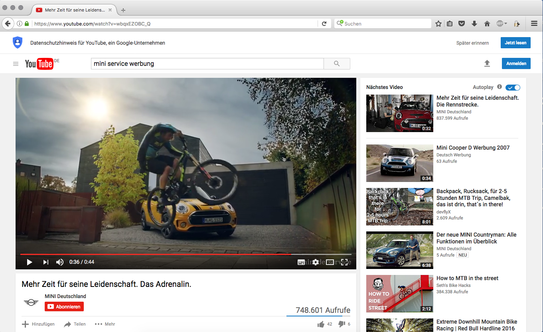The image size is (543, 332).
Task: Subscribe with the Abonnieren button
Action: [64, 307]
